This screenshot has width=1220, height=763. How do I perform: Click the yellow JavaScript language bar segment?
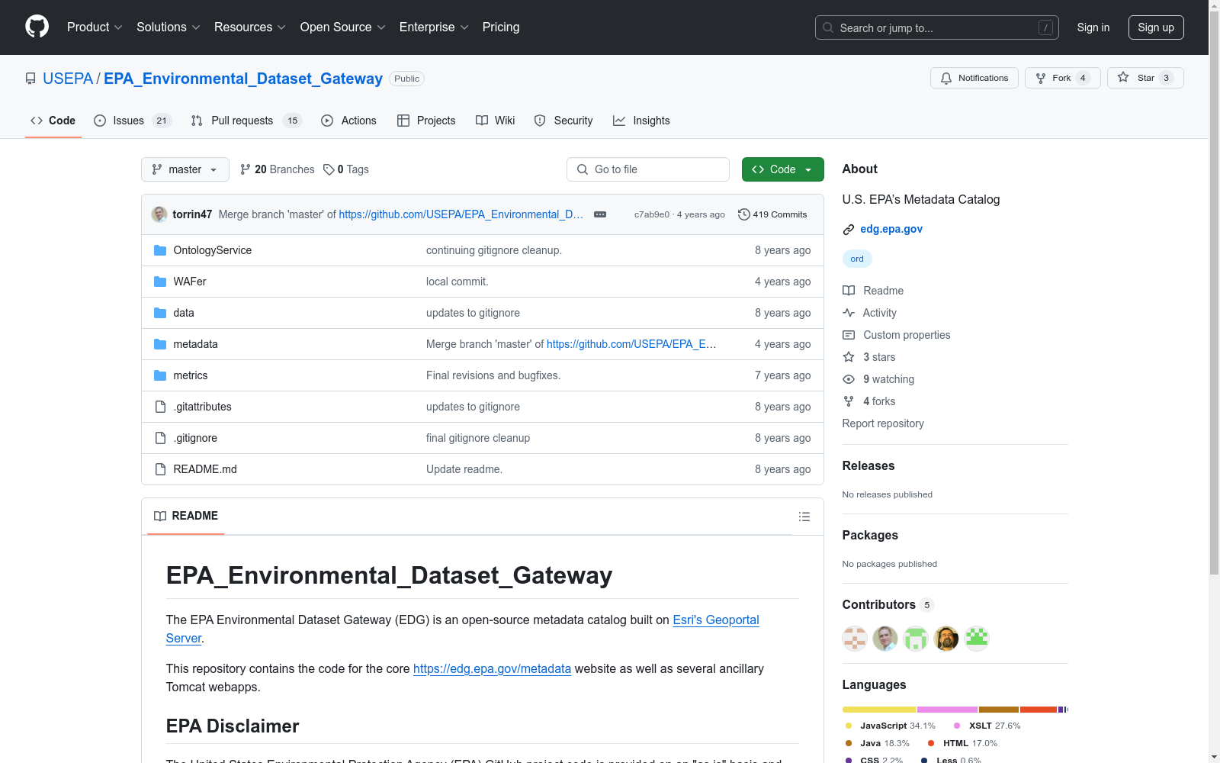coord(879,710)
